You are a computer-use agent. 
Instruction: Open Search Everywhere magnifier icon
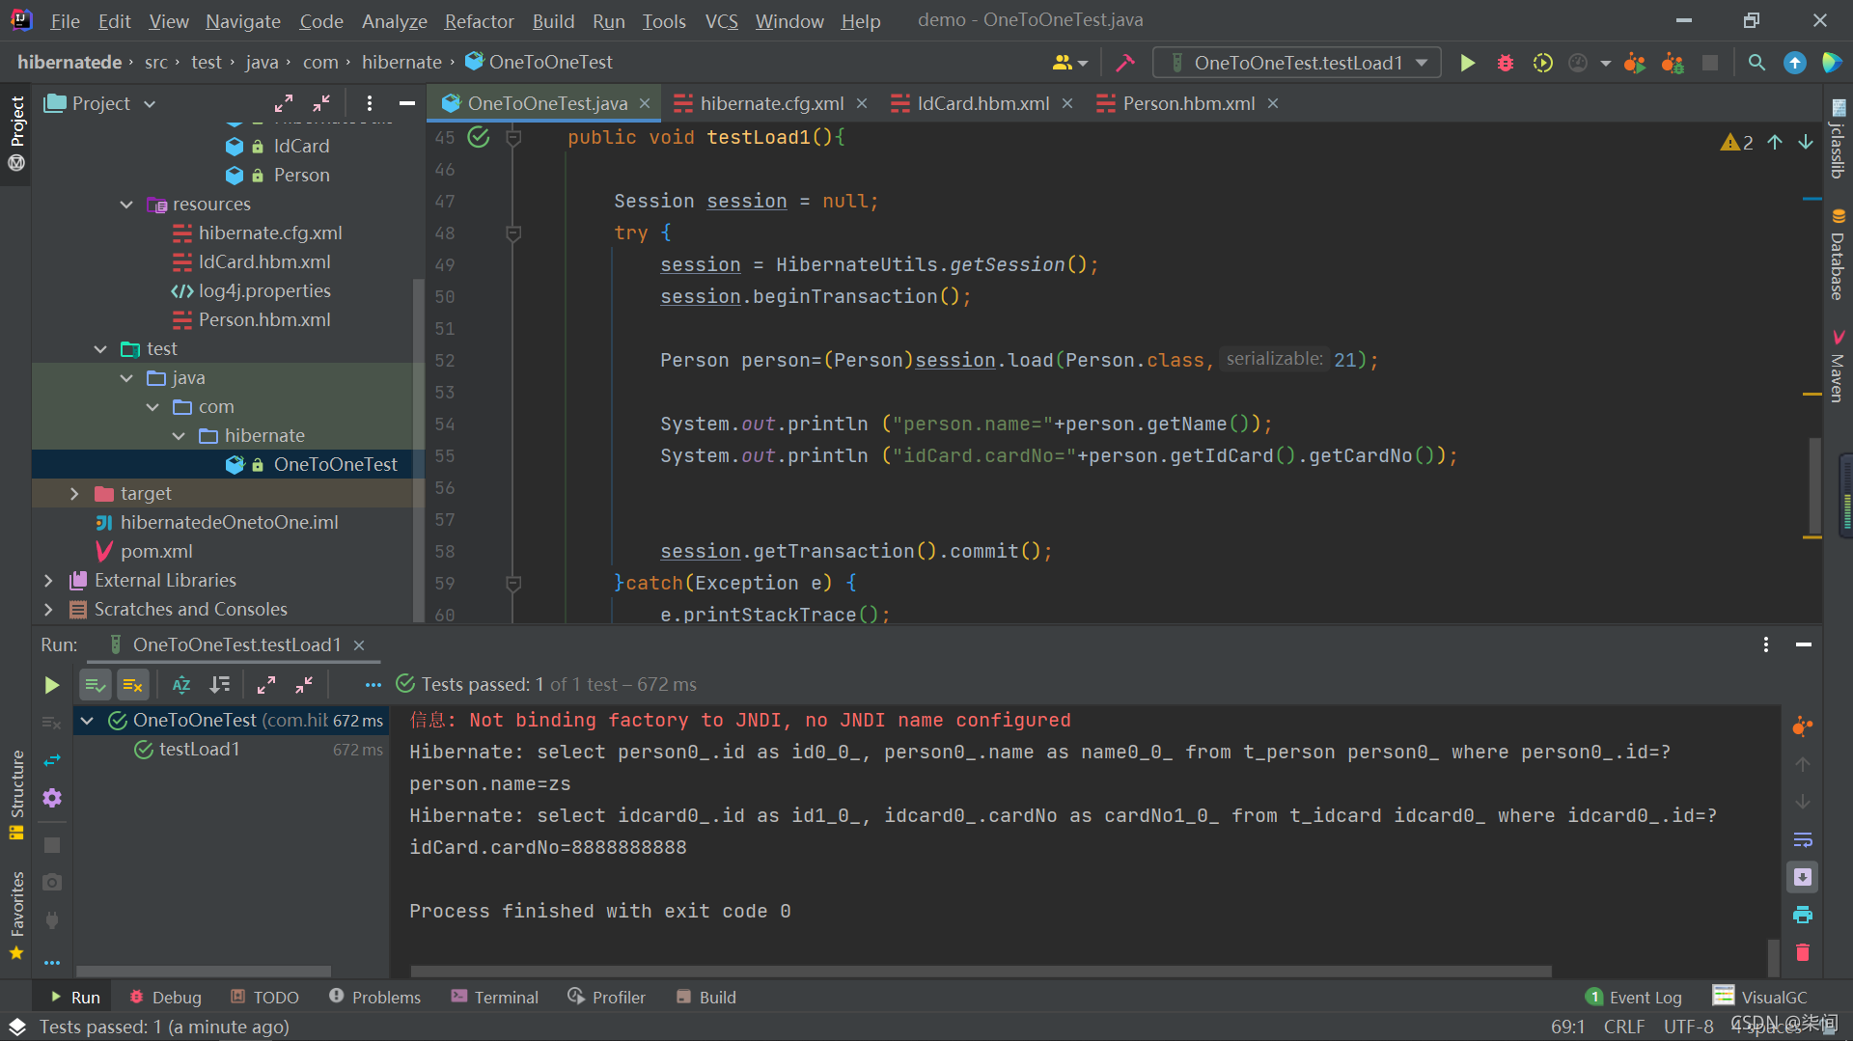pos(1756,63)
